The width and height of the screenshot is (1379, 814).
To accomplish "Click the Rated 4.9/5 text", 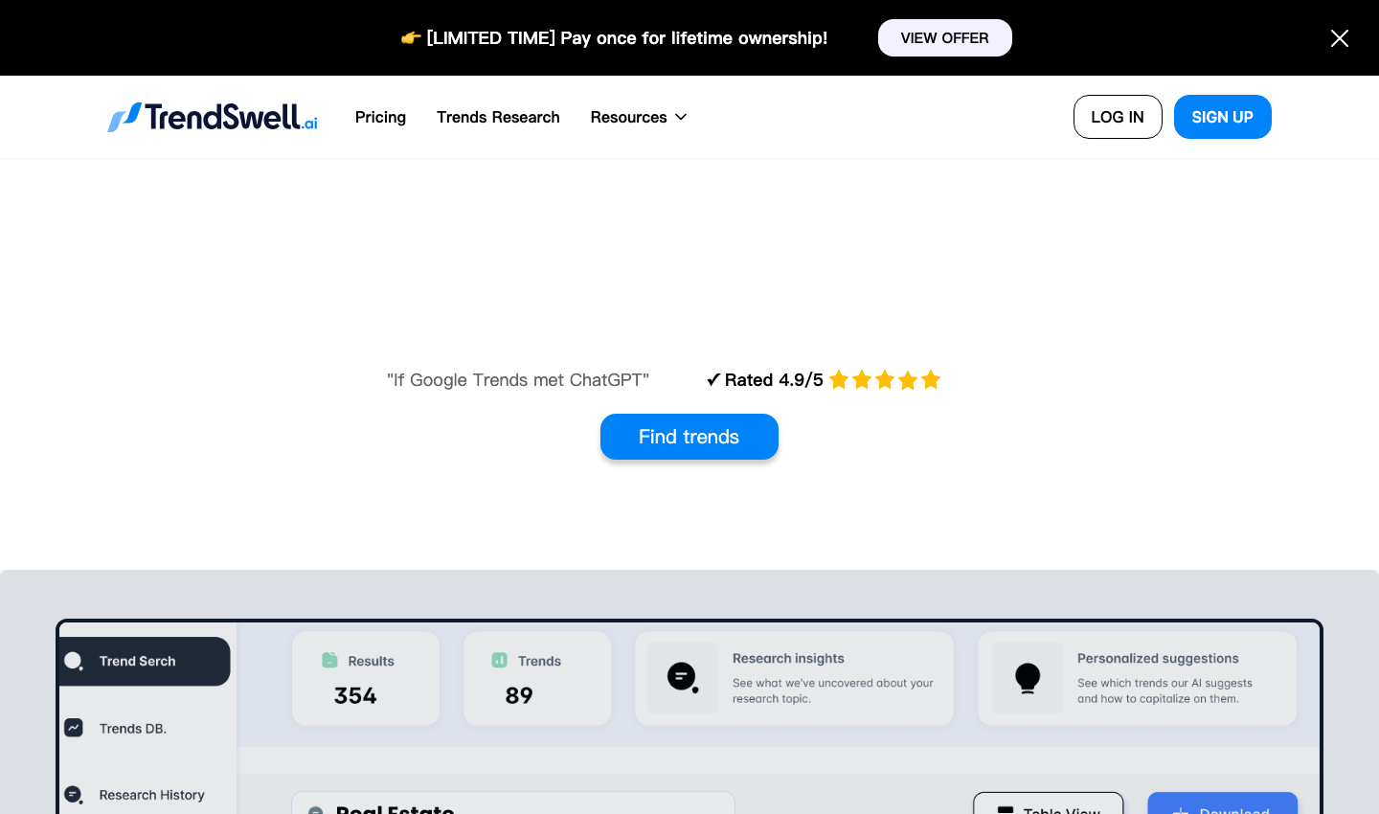I will point(774,380).
